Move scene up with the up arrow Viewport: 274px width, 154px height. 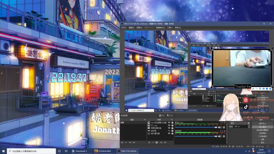point(130,142)
